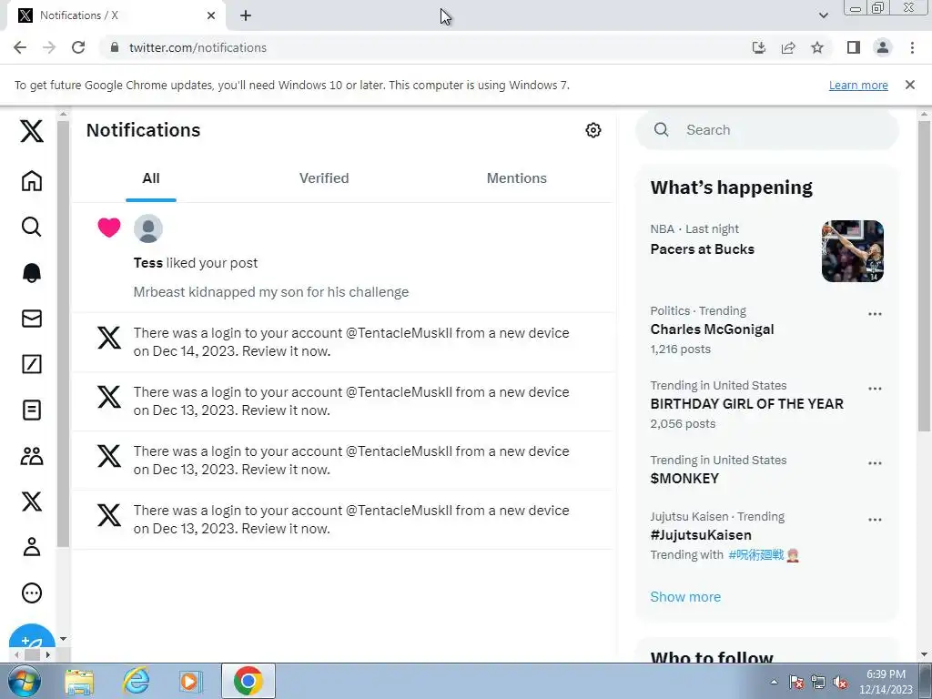Open the Tess profile name link
The width and height of the screenshot is (932, 699).
148,263
